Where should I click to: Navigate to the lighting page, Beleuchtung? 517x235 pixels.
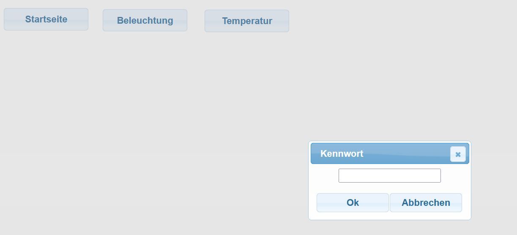(x=145, y=21)
